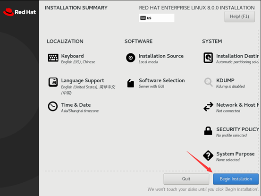
Task: Open Time & Date clock icon
Action: (x=53, y=106)
